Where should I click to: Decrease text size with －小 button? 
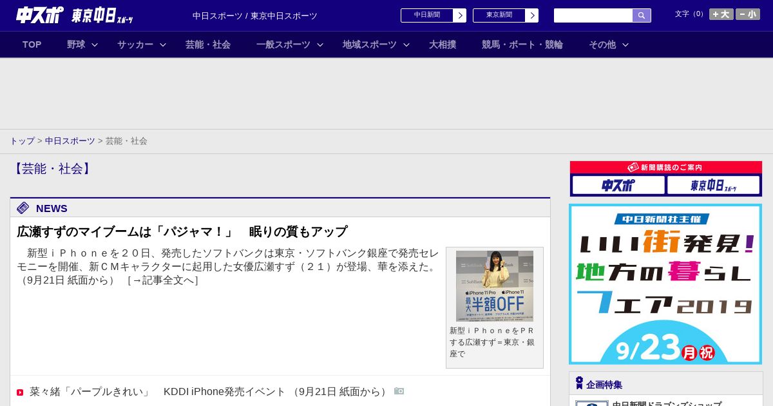point(748,14)
